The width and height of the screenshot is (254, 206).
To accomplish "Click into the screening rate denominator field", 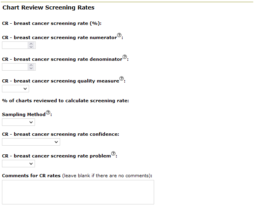I will 15,67.
